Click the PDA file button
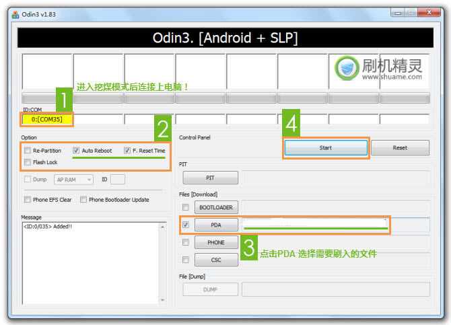This screenshot has width=451, height=325. coord(216,225)
